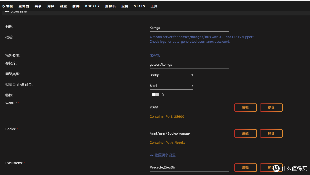Open the 网络类型 Bridge dropdown
The width and height of the screenshot is (310, 175).
click(171, 75)
